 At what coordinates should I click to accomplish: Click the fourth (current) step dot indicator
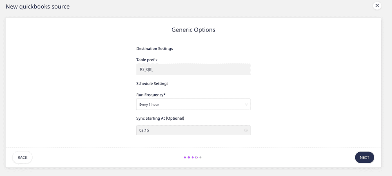pyautogui.click(x=196, y=157)
